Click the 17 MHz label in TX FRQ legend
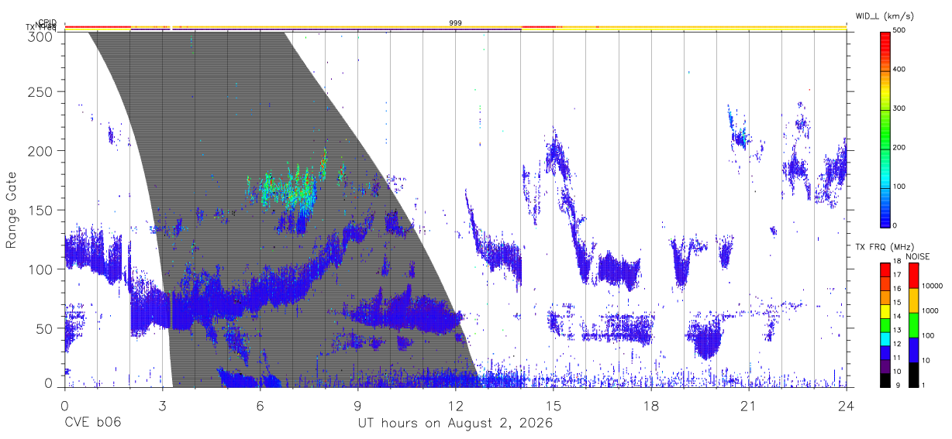Image resolution: width=952 pixels, height=439 pixels. point(896,275)
